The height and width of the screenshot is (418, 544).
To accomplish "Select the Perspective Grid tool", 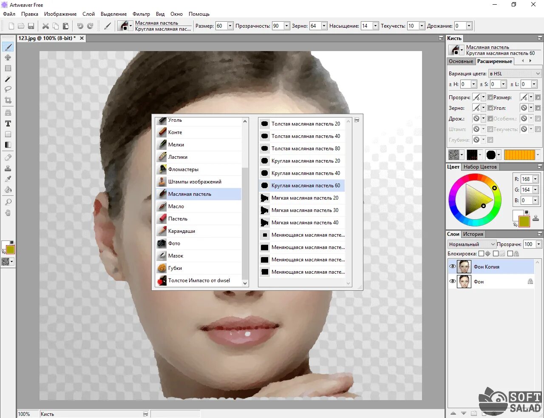I will tap(8, 113).
